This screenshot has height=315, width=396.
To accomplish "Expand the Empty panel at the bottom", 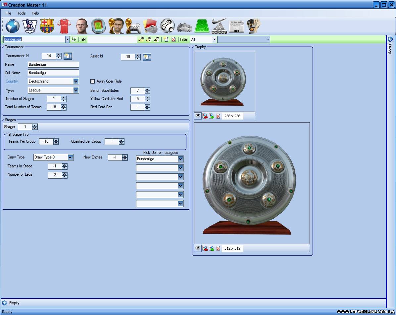I will pos(5,303).
